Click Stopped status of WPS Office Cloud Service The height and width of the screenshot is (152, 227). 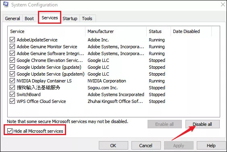157,101
